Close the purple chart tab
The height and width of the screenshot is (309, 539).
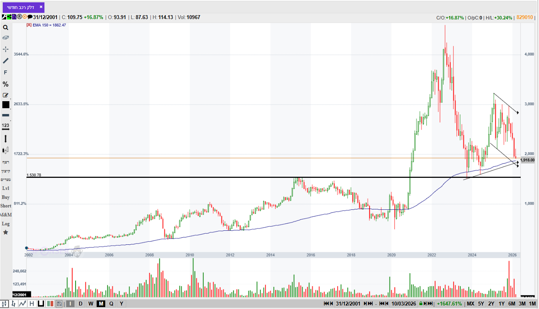click(41, 7)
